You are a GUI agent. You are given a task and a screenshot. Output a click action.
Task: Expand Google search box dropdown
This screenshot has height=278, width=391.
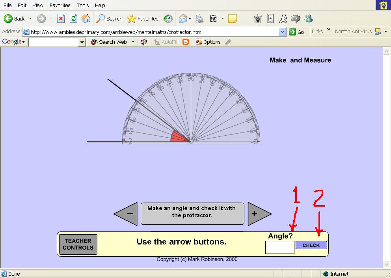tap(82, 42)
